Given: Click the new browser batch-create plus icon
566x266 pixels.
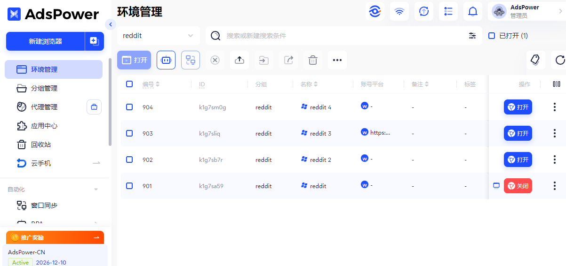Looking at the screenshot, I should pyautogui.click(x=94, y=41).
